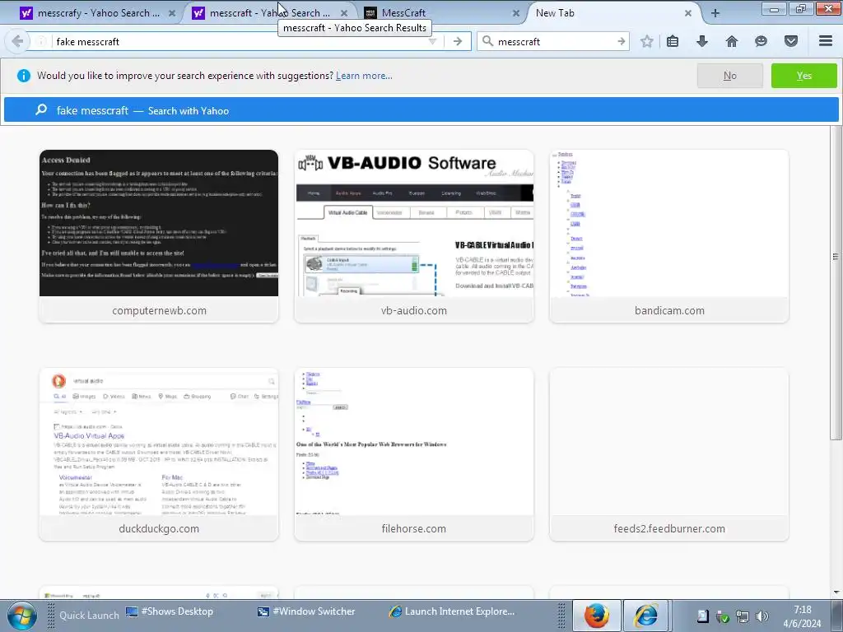Open the volume speaker tray icon
The width and height of the screenshot is (843, 632).
coord(761,616)
